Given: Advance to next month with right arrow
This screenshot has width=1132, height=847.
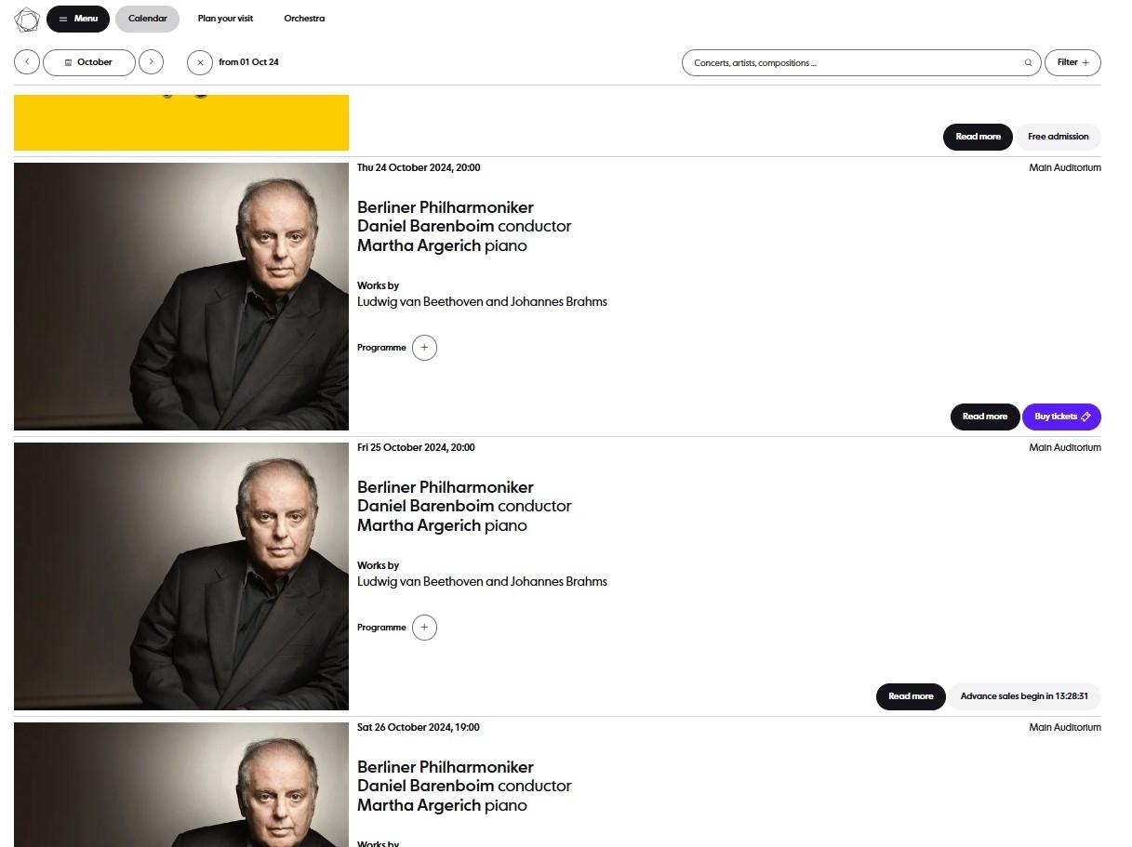Looking at the screenshot, I should click(x=151, y=62).
